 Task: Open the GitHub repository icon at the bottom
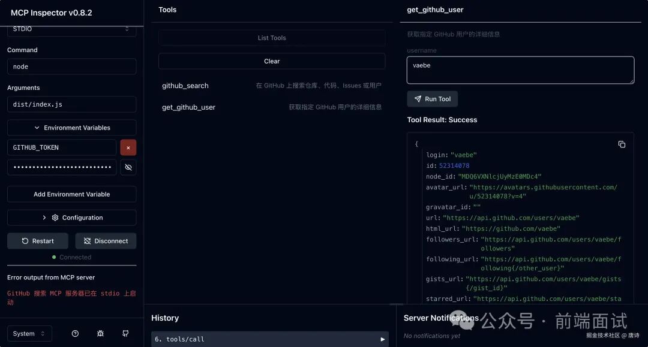(125, 333)
